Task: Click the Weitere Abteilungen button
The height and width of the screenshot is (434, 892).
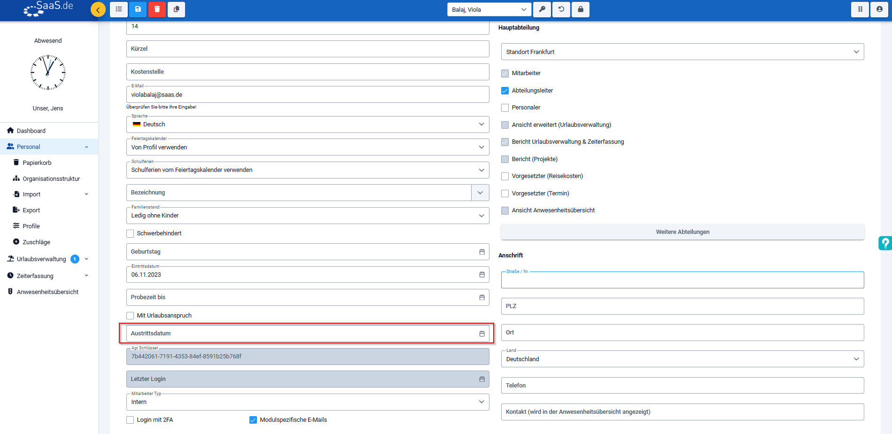Action: 682,232
